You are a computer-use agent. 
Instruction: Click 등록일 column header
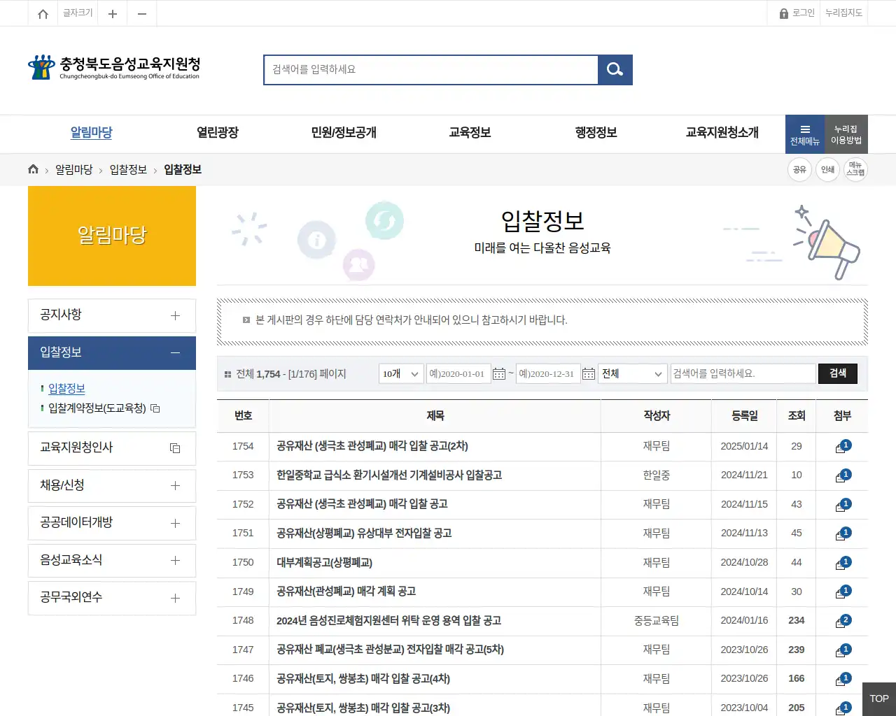pos(744,416)
